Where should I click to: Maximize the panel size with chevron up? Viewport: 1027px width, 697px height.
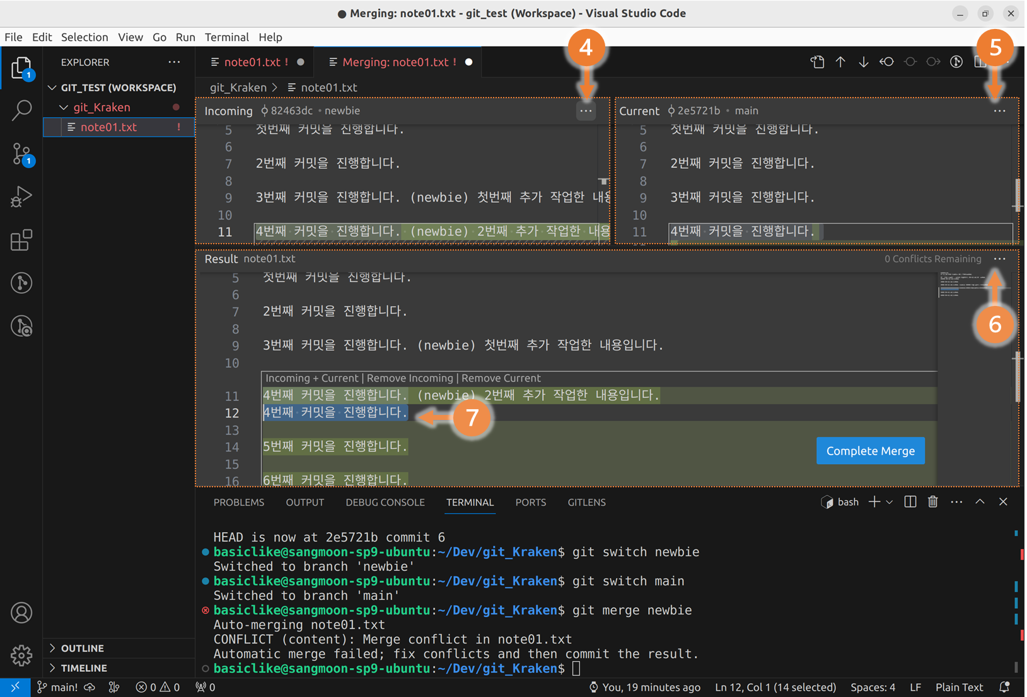tap(980, 502)
